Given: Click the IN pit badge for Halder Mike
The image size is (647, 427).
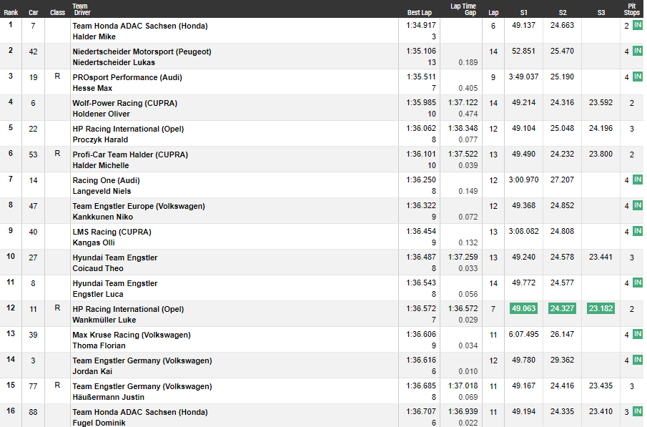Looking at the screenshot, I should (638, 25).
